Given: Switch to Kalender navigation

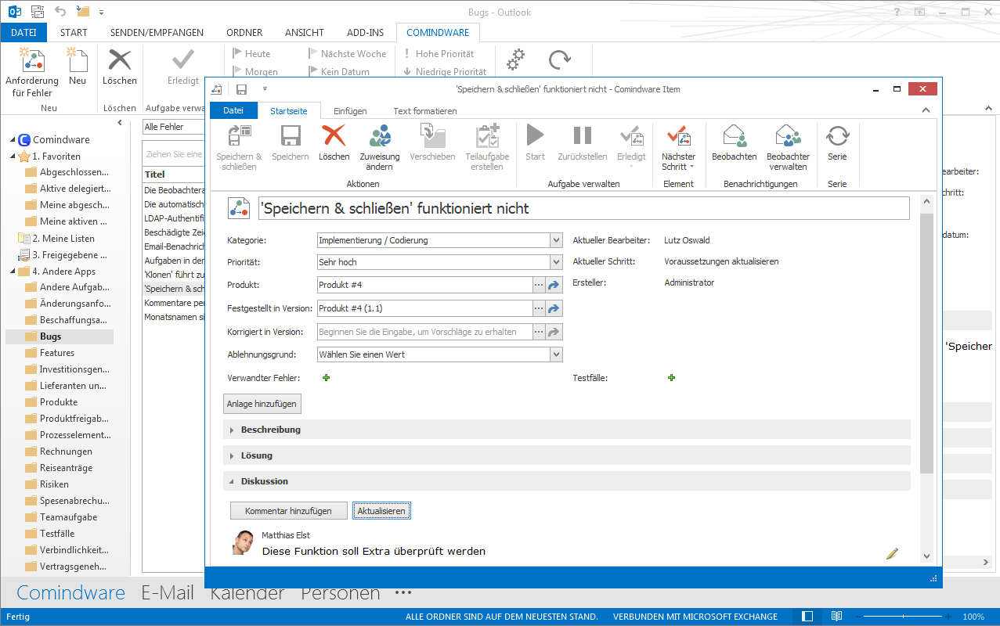Looking at the screenshot, I should [247, 593].
